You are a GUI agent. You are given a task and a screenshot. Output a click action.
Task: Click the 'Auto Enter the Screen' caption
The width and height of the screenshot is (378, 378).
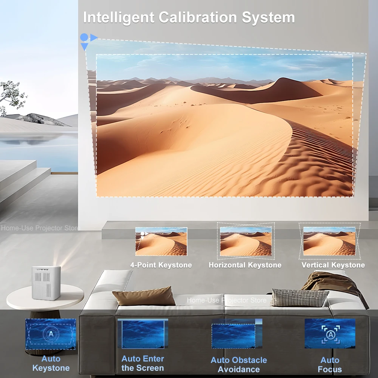click(143, 363)
